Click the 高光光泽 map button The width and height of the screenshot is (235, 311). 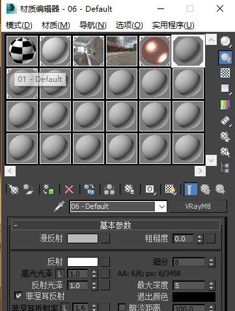coord(105,274)
